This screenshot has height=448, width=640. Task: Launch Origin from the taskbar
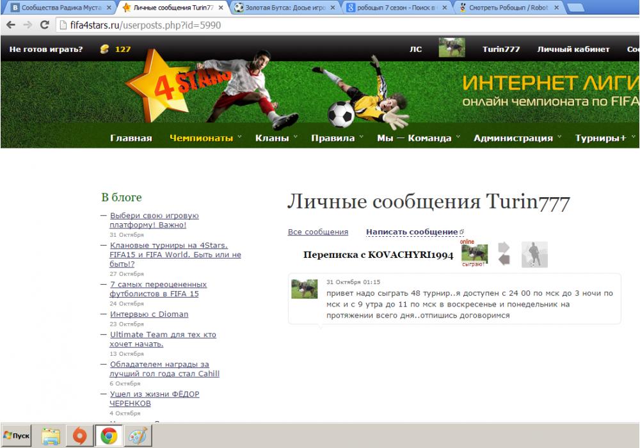click(79, 436)
